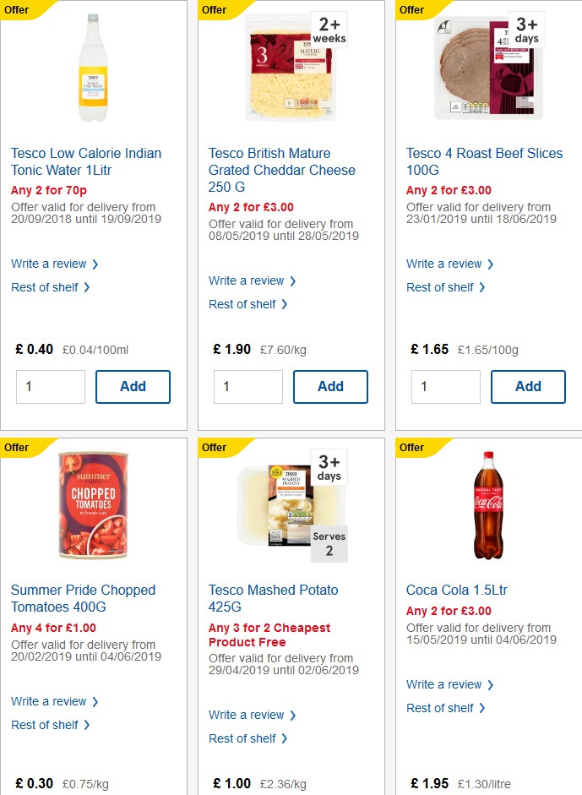Add British Mature Grated Cheddar Cheese to basket

point(330,387)
